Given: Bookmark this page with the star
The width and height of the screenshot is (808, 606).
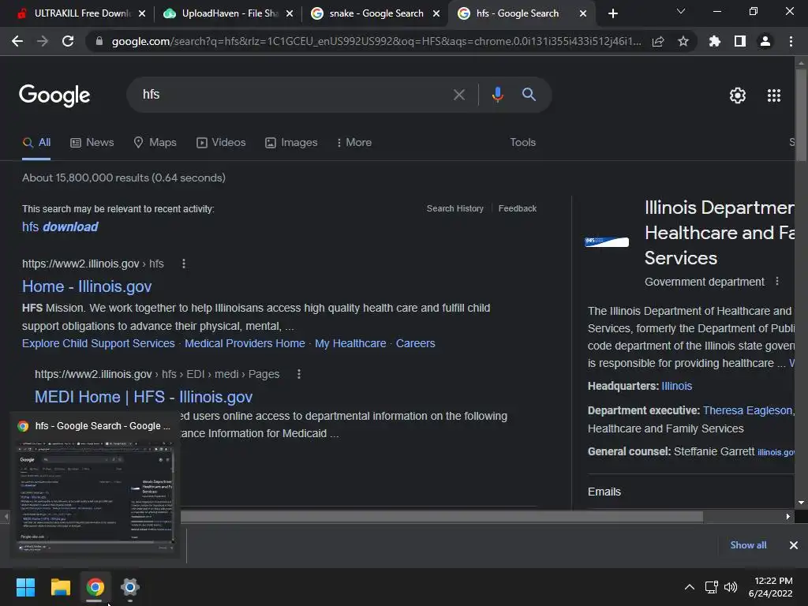Looking at the screenshot, I should (x=683, y=41).
